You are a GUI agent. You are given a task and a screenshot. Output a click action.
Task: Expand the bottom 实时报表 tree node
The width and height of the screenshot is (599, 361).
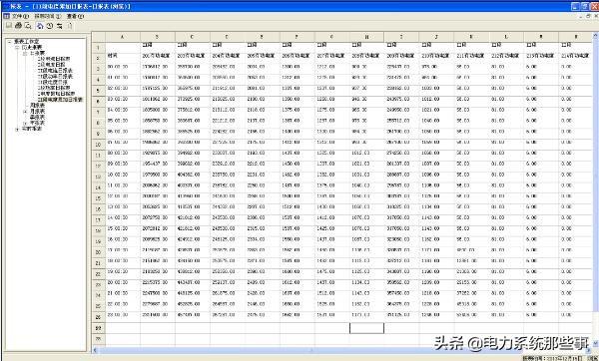pos(17,129)
